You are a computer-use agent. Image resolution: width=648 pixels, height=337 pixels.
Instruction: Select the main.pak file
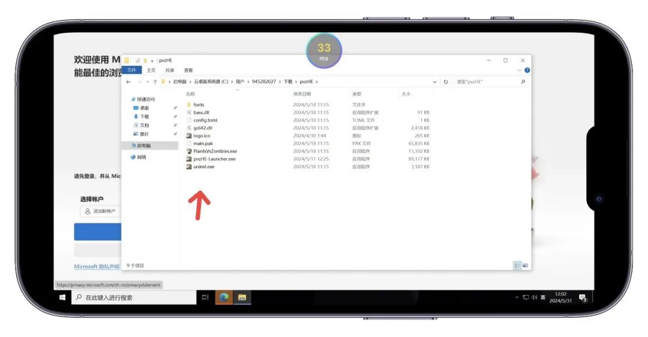[203, 144]
